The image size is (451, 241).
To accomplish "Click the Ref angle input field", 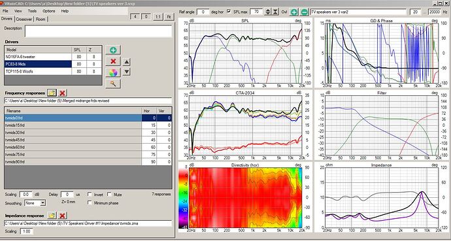I will point(203,12).
